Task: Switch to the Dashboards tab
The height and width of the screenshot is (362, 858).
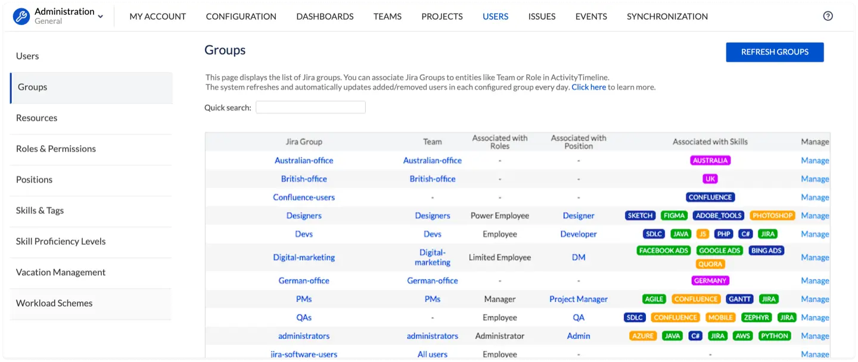Action: point(325,17)
